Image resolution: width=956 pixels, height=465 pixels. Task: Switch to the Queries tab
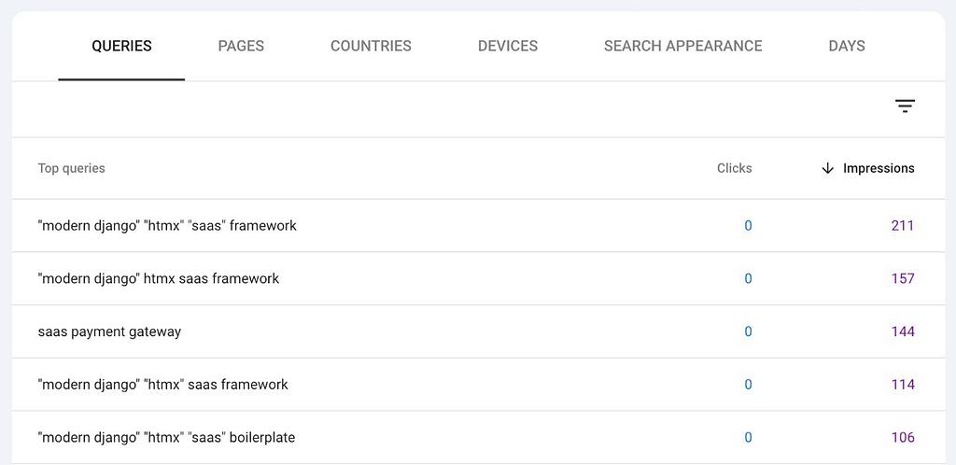click(x=121, y=46)
